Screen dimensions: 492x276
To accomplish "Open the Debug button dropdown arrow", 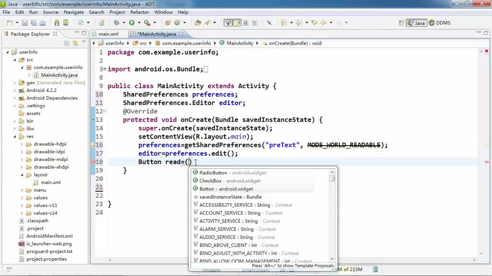I will point(123,23).
